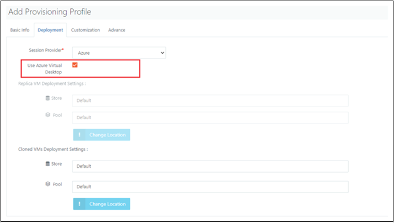
Task: Uncheck the Use Azure Virtual Desktop checkbox
Action: (x=75, y=65)
